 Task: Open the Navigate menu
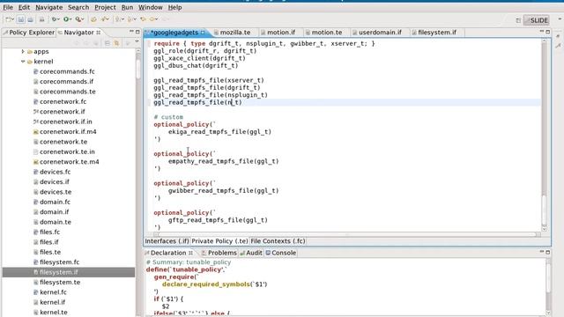(x=49, y=7)
